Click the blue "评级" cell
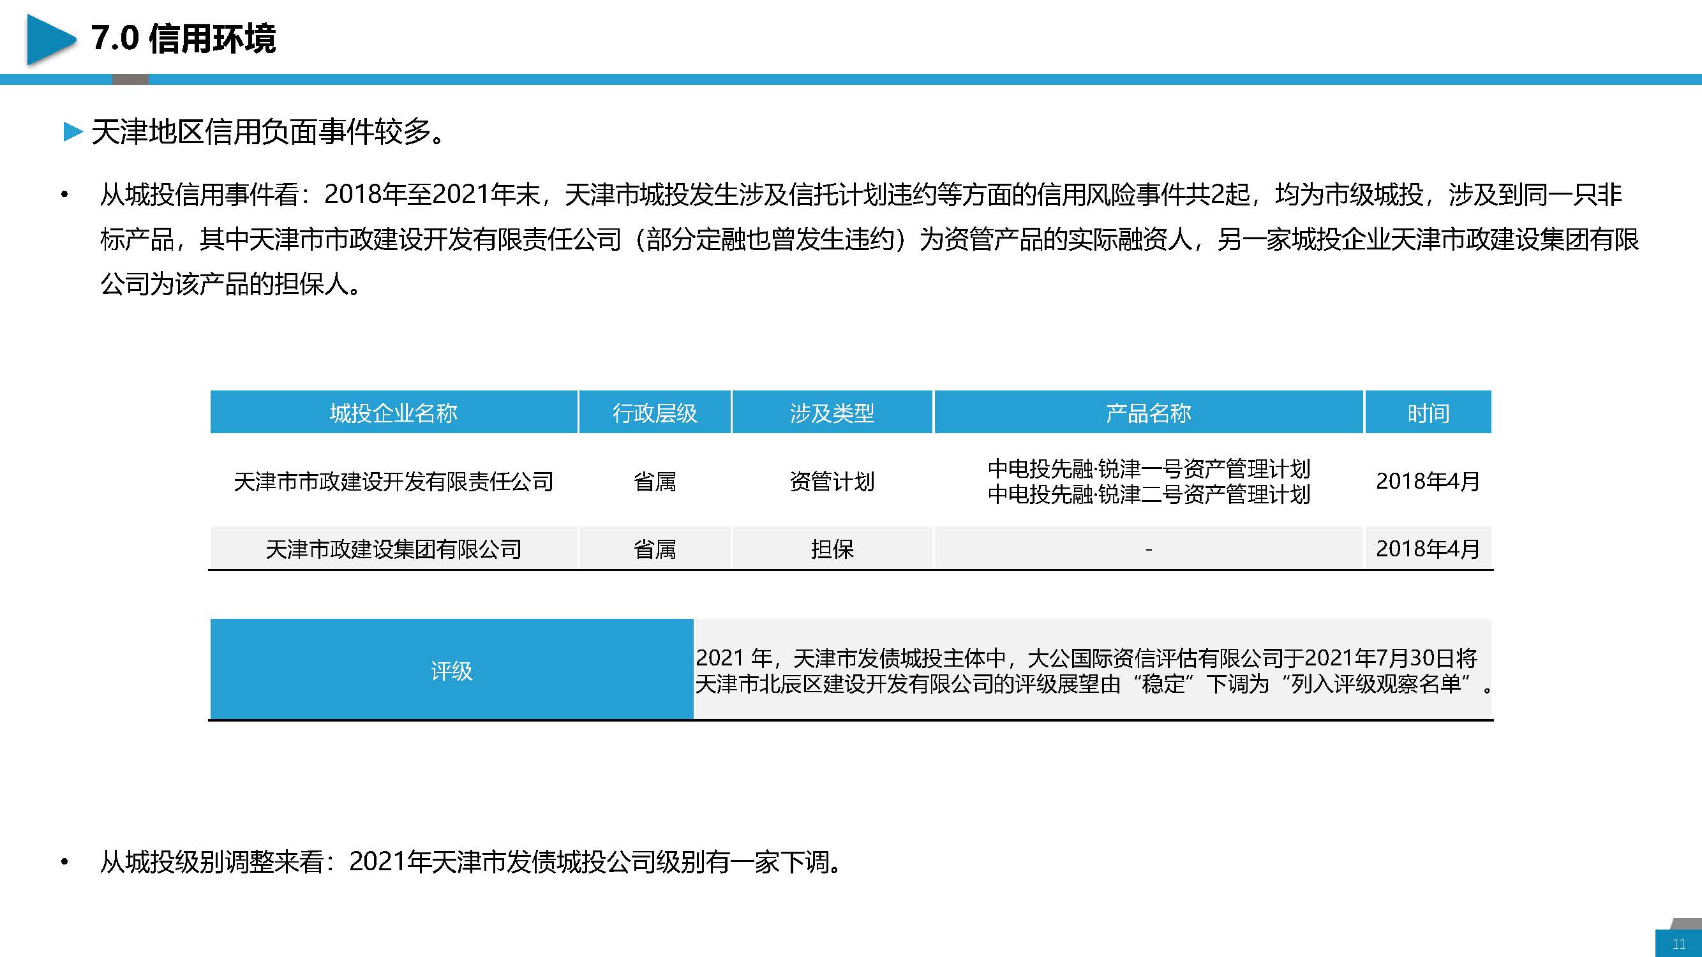Image resolution: width=1702 pixels, height=957 pixels. [x=452, y=669]
